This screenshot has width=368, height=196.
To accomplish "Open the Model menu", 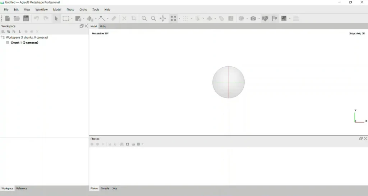I will (57, 10).
